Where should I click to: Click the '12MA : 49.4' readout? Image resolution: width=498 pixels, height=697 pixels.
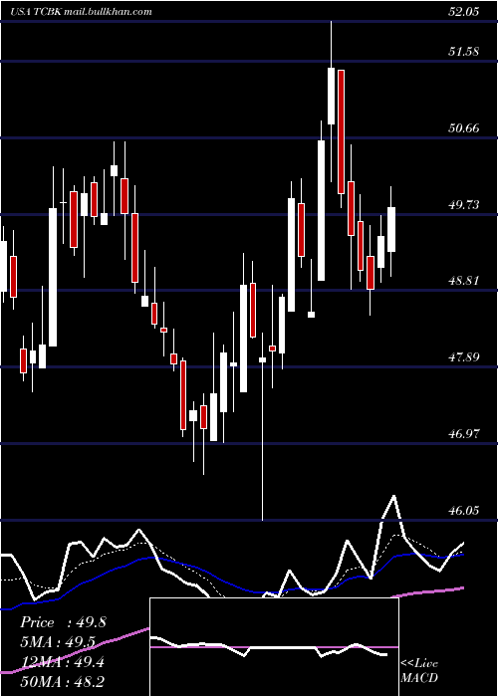click(x=62, y=662)
